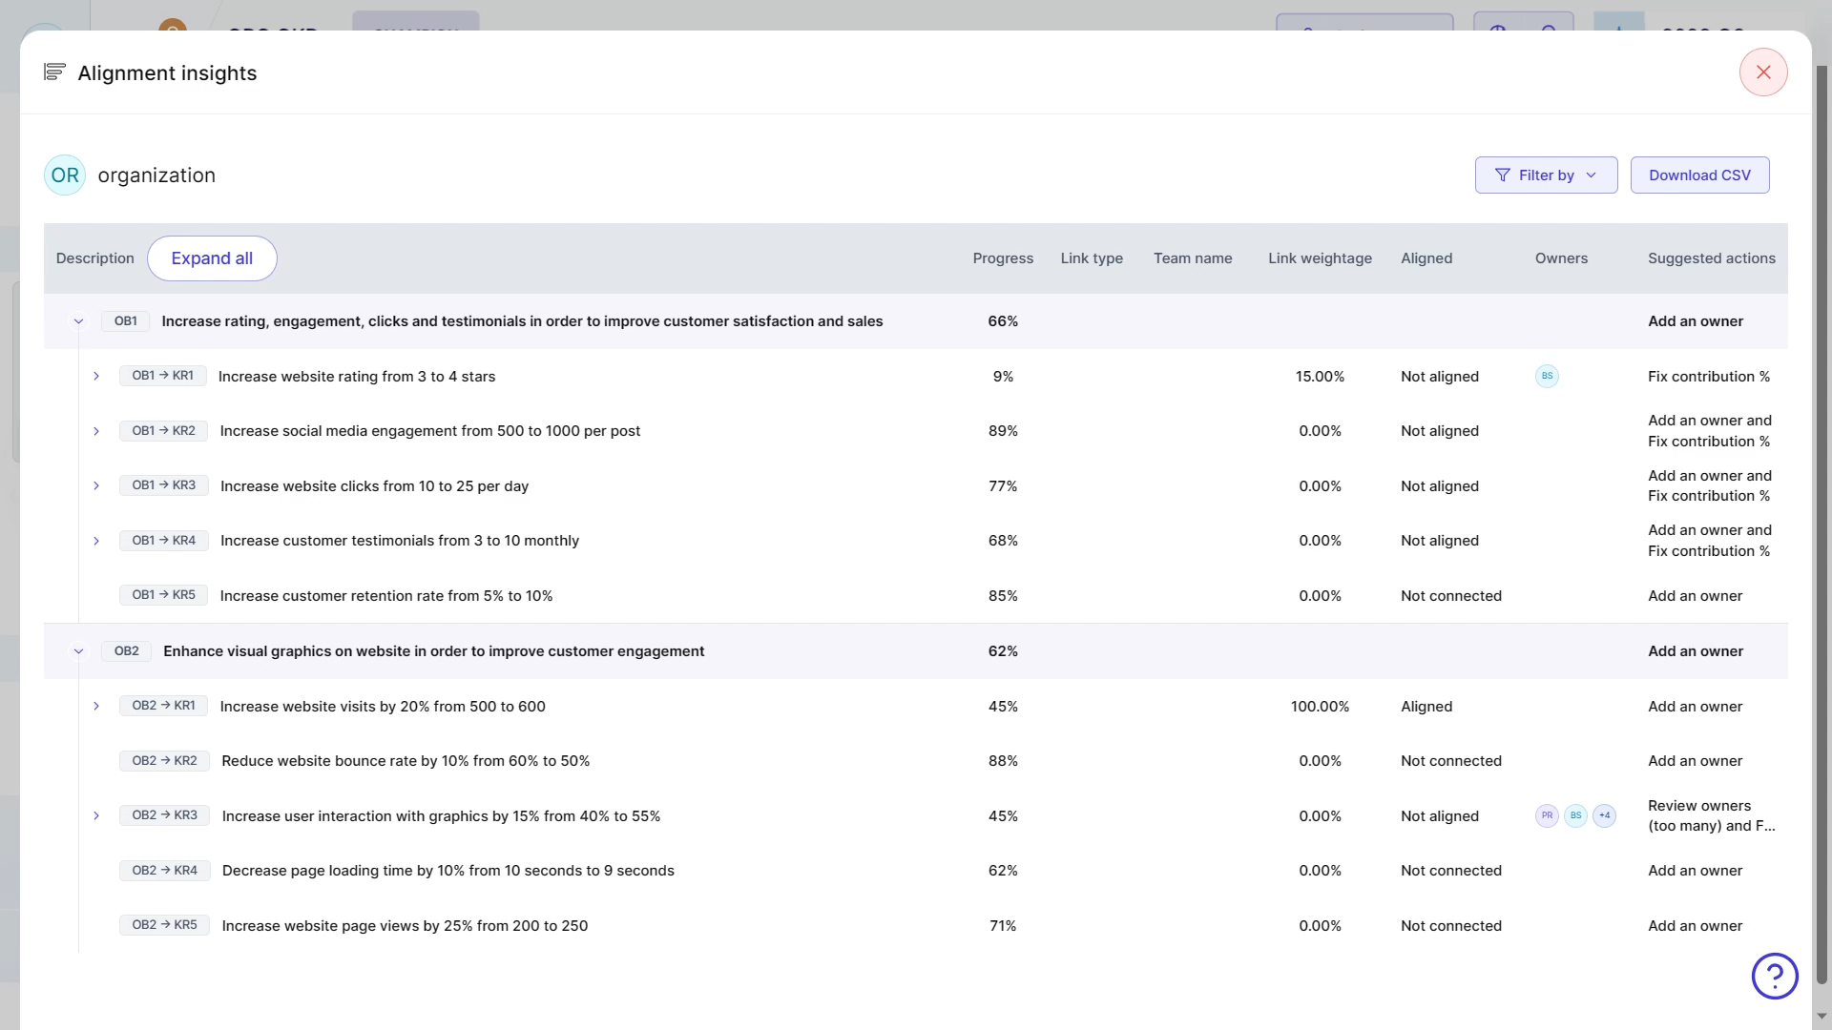Click the +4 additional owners badge
This screenshot has height=1030, width=1832.
tap(1605, 815)
